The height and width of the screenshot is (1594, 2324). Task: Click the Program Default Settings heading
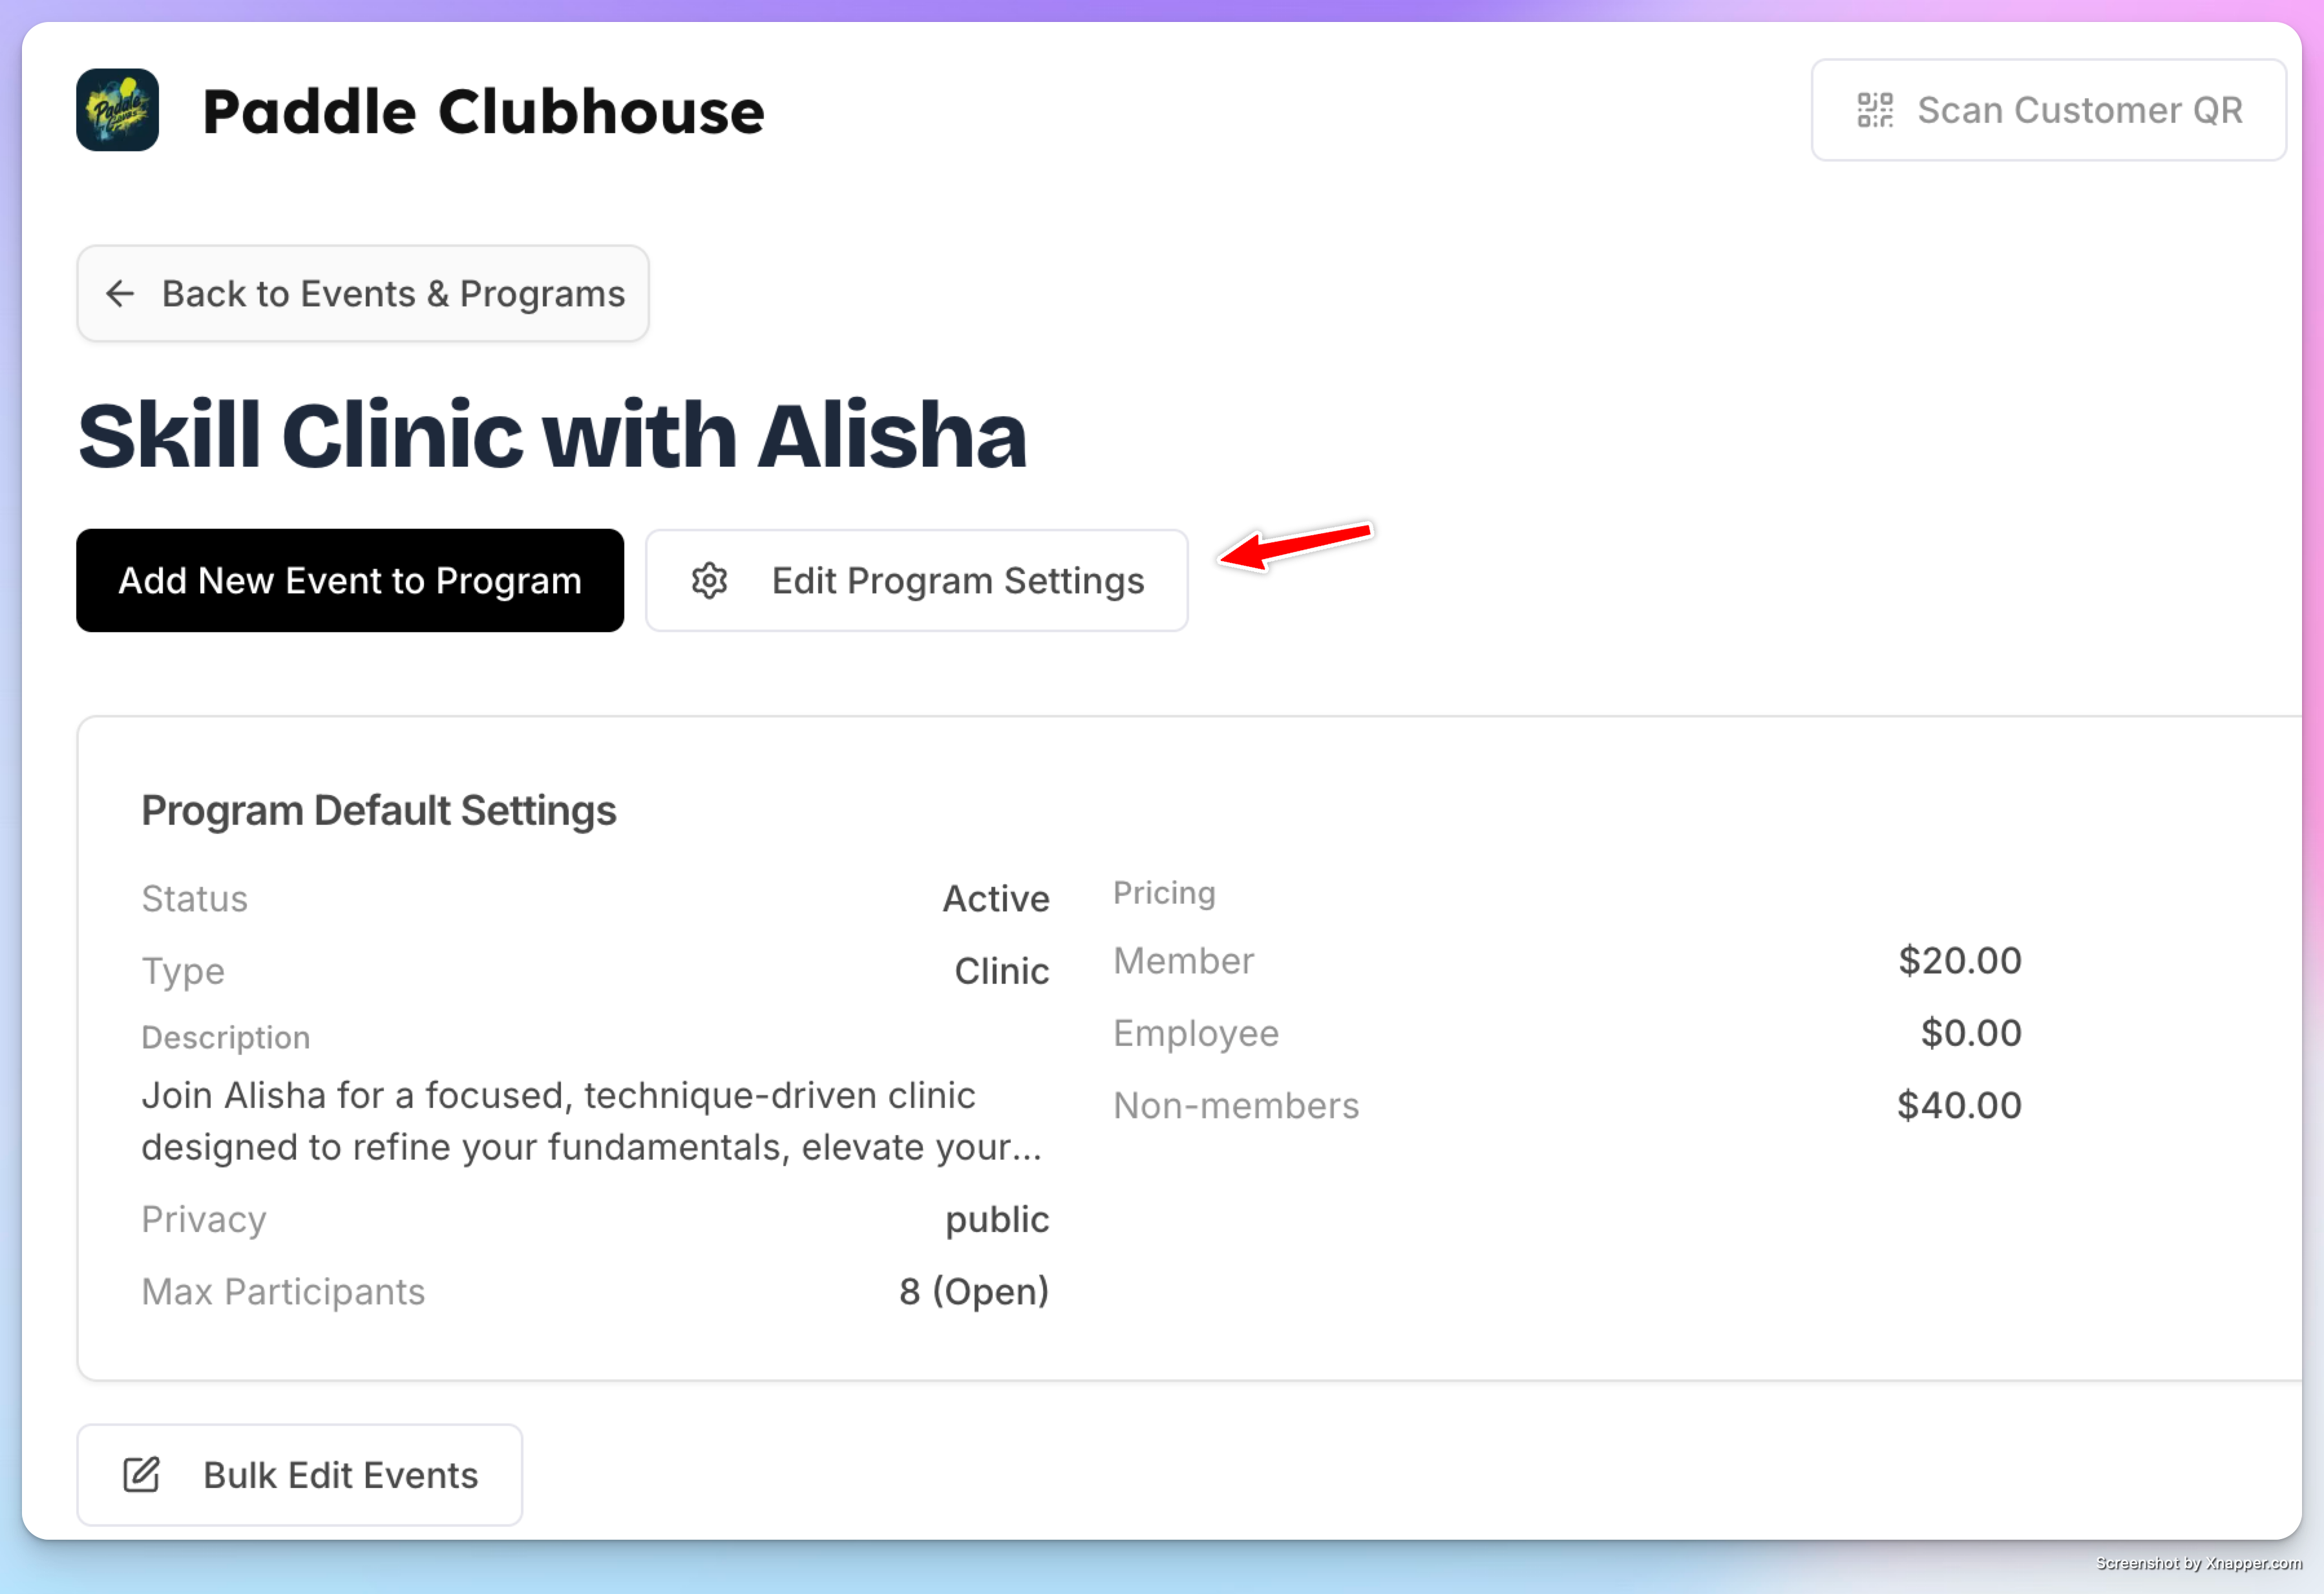tap(379, 811)
